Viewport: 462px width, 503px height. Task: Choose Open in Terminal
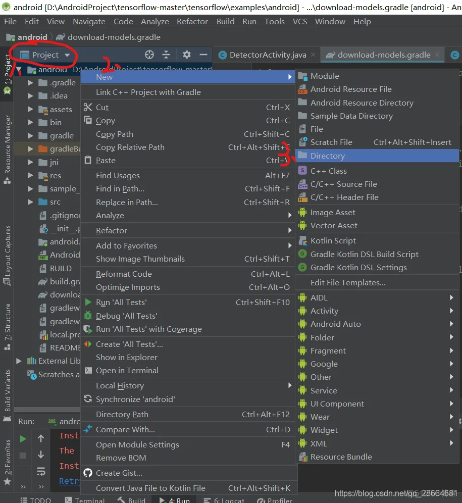188,371
